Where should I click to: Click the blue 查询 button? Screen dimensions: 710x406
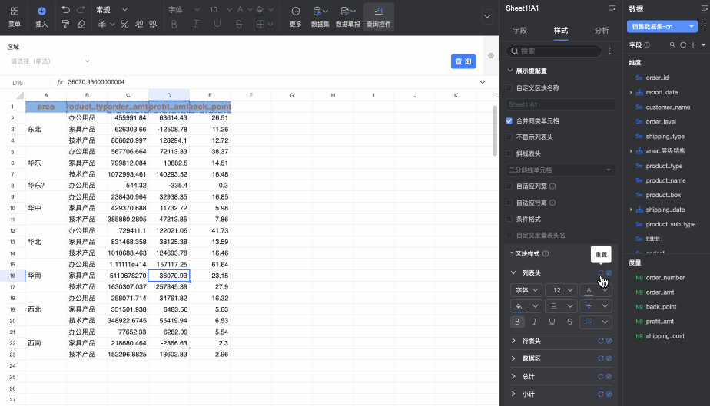pyautogui.click(x=463, y=61)
